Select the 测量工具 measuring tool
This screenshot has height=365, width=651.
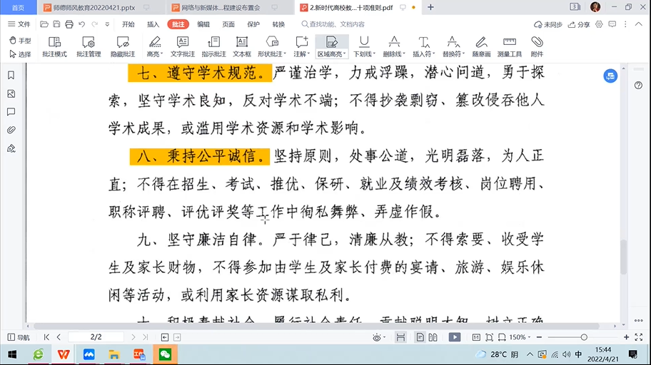click(509, 46)
